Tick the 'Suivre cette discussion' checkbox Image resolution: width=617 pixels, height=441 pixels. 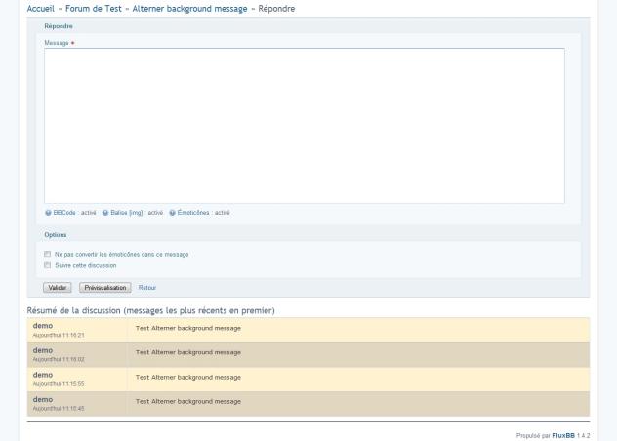coord(47,264)
